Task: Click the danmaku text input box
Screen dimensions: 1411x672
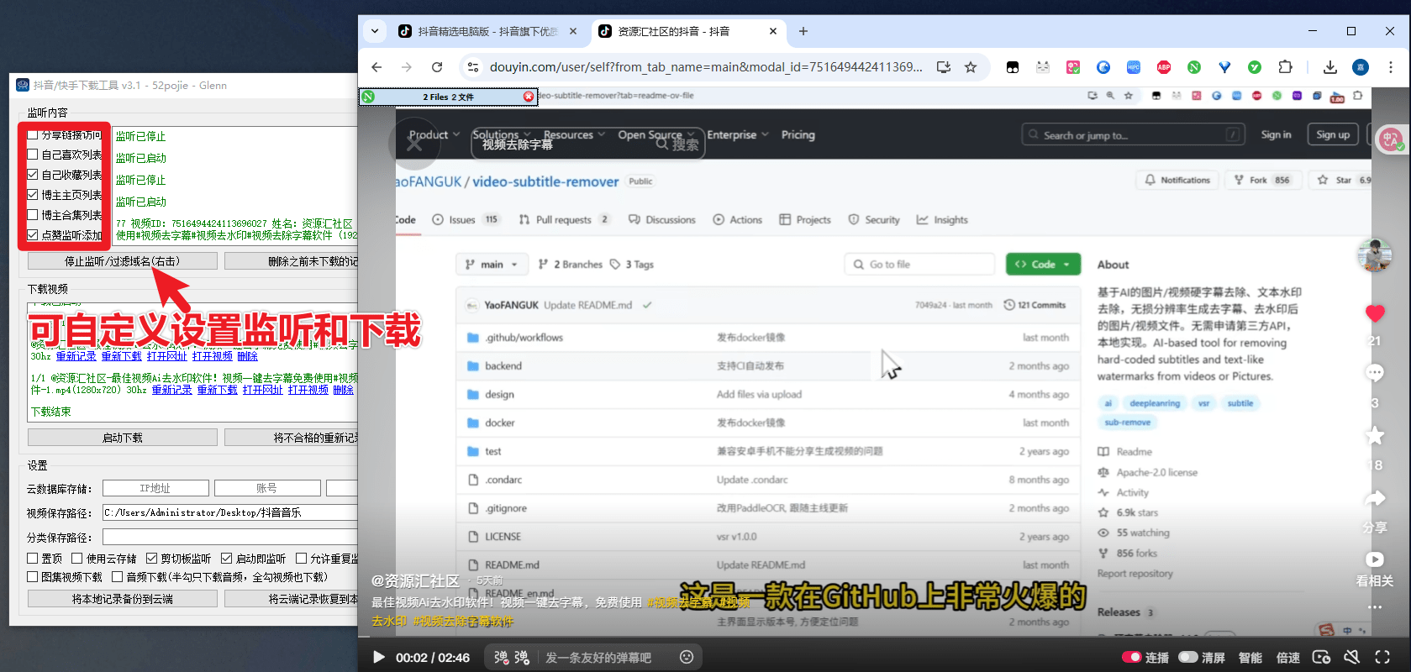Action: tap(607, 657)
